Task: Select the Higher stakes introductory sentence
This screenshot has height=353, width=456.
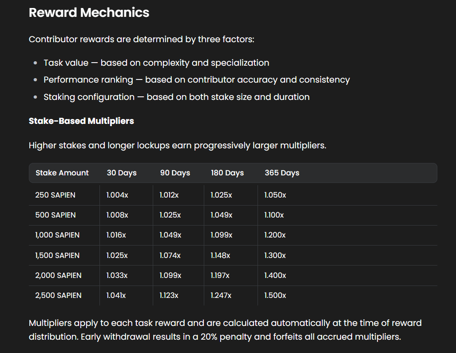Action: (x=178, y=145)
